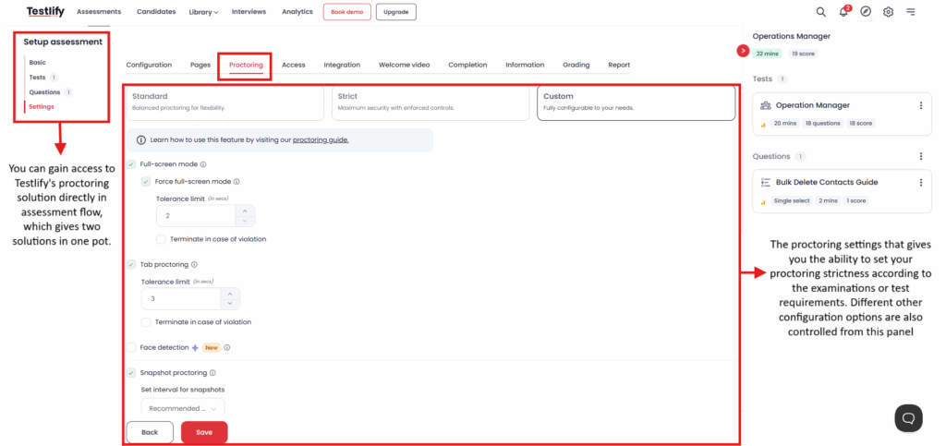946x446 pixels.
Task: Click the Bulk Delete Contacts list icon
Action: click(x=766, y=183)
